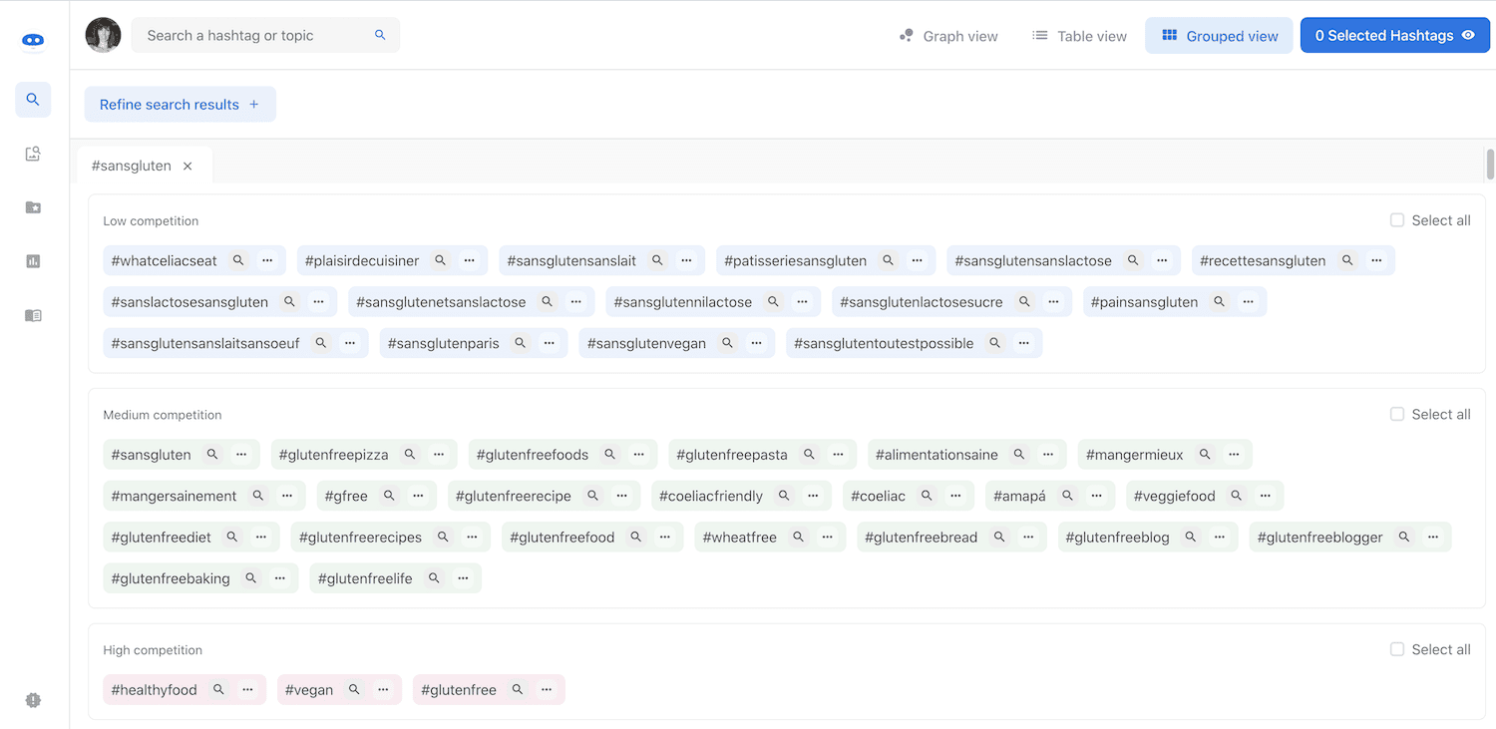Viewport: 1496px width, 729px height.
Task: Search related hashtags for #veggiefood
Action: click(x=1237, y=496)
